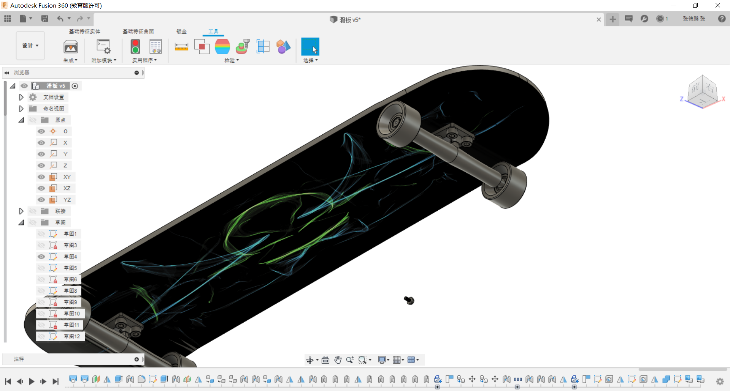Screen dimensions: 730x391
Task: Open the user account 张 menu
Action: point(694,19)
